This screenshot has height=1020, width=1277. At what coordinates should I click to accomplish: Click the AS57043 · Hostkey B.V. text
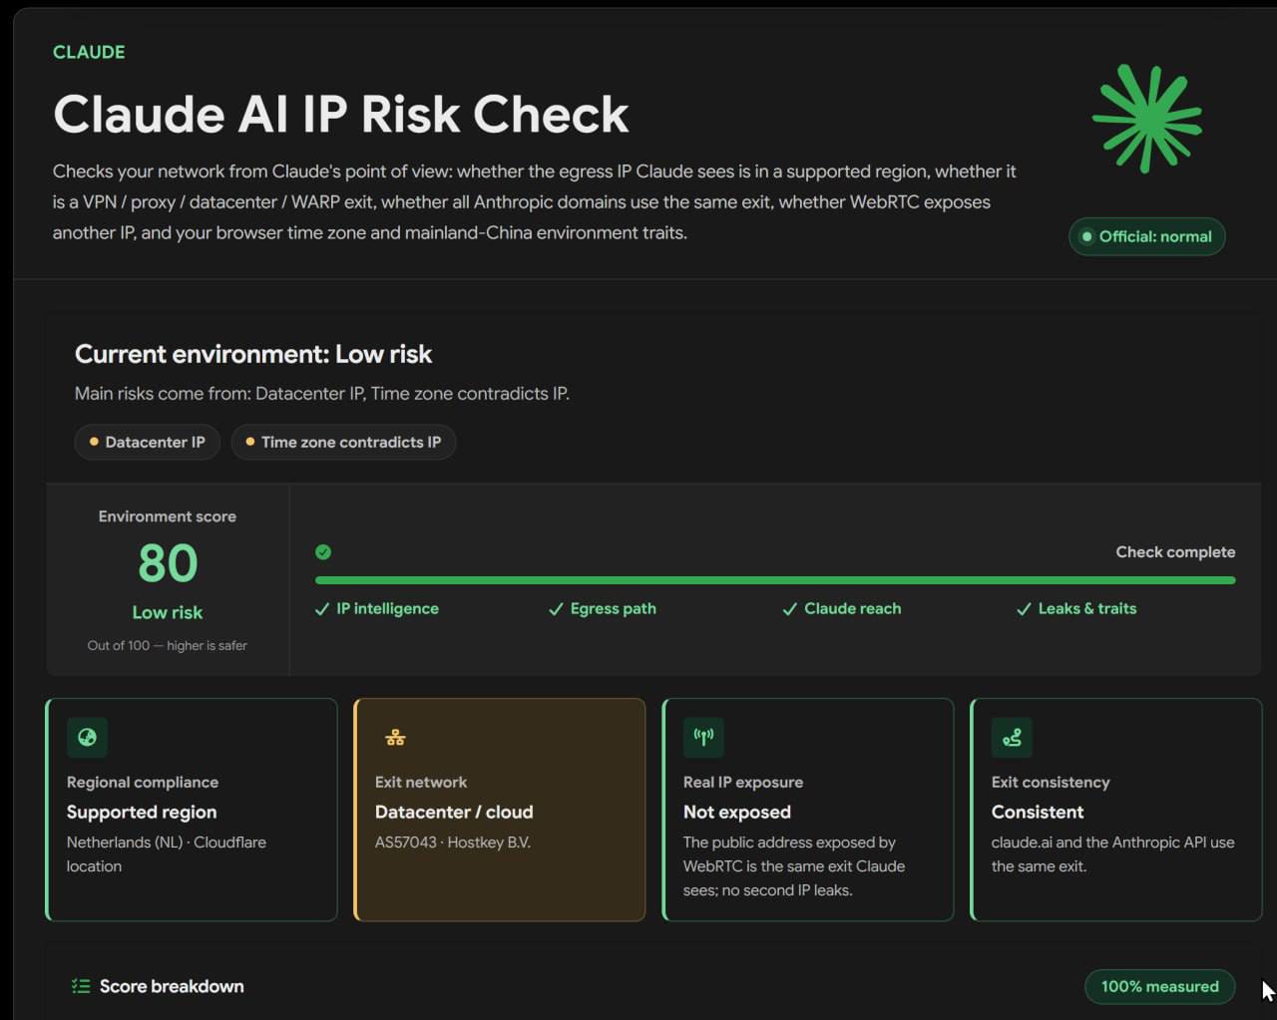pyautogui.click(x=453, y=843)
